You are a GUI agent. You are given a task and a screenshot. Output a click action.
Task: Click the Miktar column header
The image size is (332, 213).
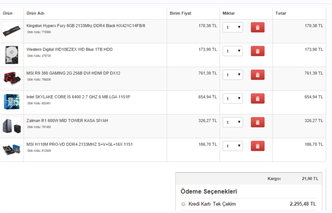point(229,13)
